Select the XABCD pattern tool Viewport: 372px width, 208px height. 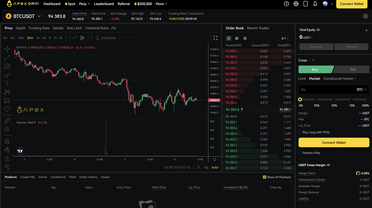tap(7, 92)
